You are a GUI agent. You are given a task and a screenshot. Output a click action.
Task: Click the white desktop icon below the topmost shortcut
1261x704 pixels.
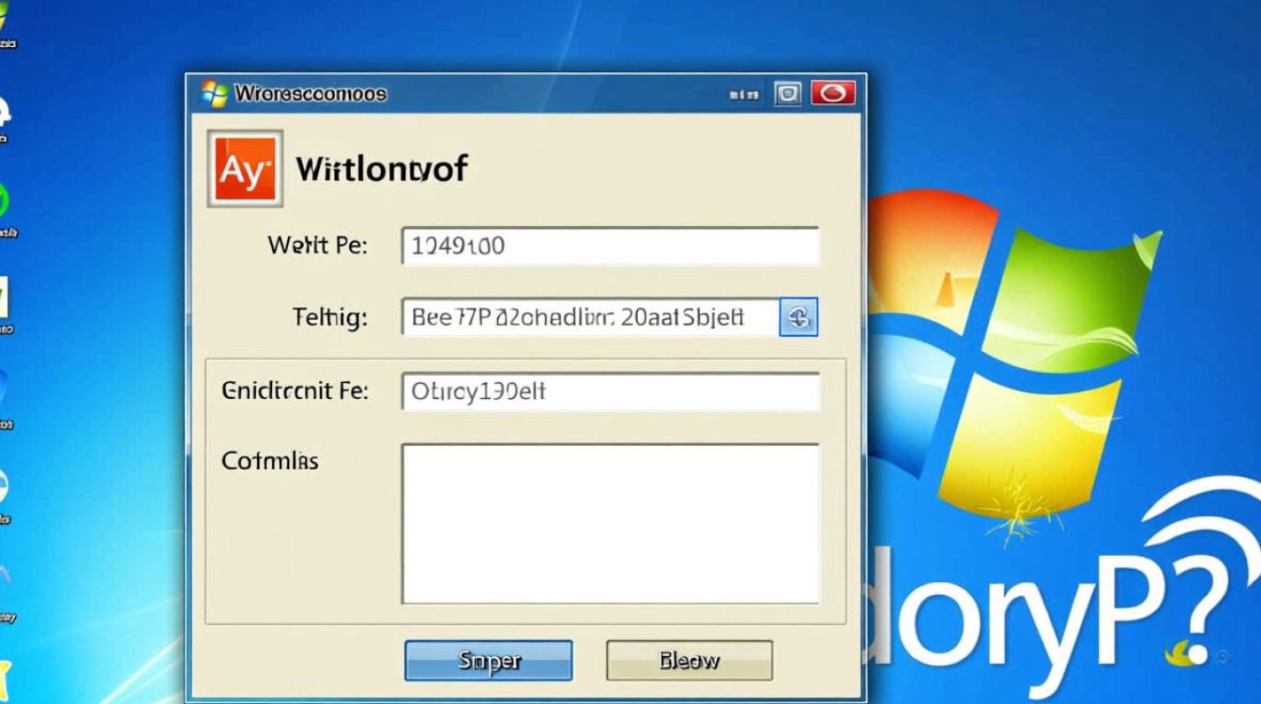[x=4, y=111]
